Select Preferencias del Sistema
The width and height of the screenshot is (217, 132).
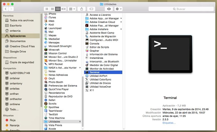click(x=62, y=86)
